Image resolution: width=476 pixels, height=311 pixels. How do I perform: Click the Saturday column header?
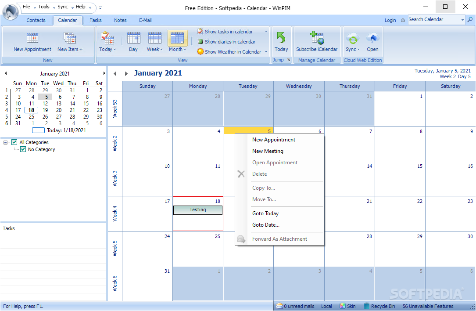click(x=450, y=86)
